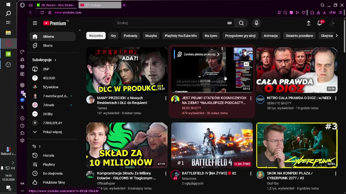Open options menu for MAMY PRZECIEKI video

click(x=166, y=98)
